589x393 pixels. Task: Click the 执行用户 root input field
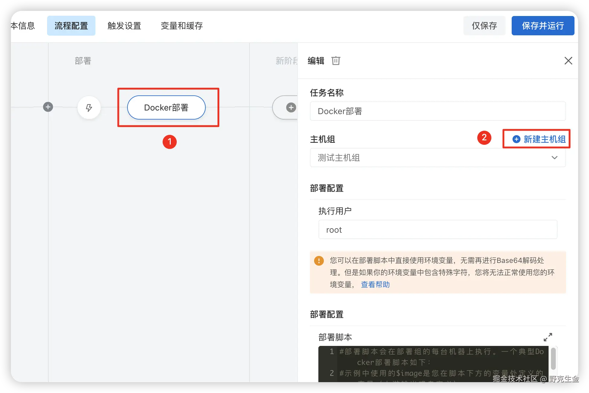tap(437, 230)
